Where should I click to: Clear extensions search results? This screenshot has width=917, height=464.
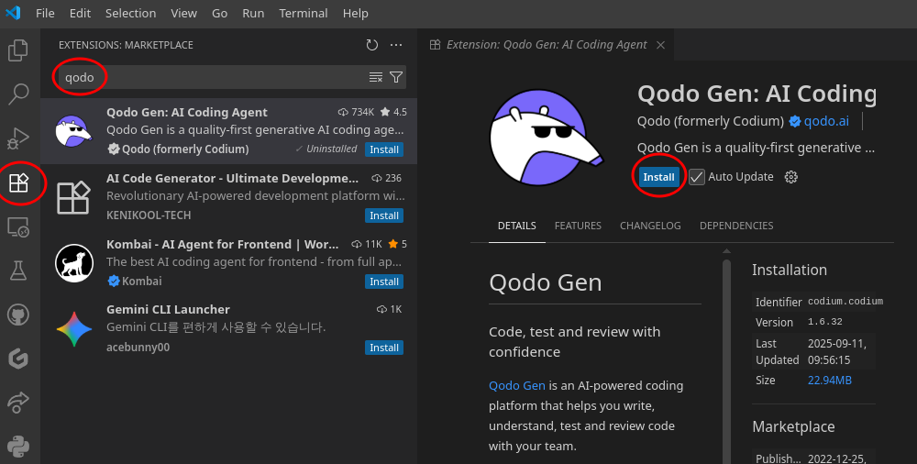(x=375, y=77)
